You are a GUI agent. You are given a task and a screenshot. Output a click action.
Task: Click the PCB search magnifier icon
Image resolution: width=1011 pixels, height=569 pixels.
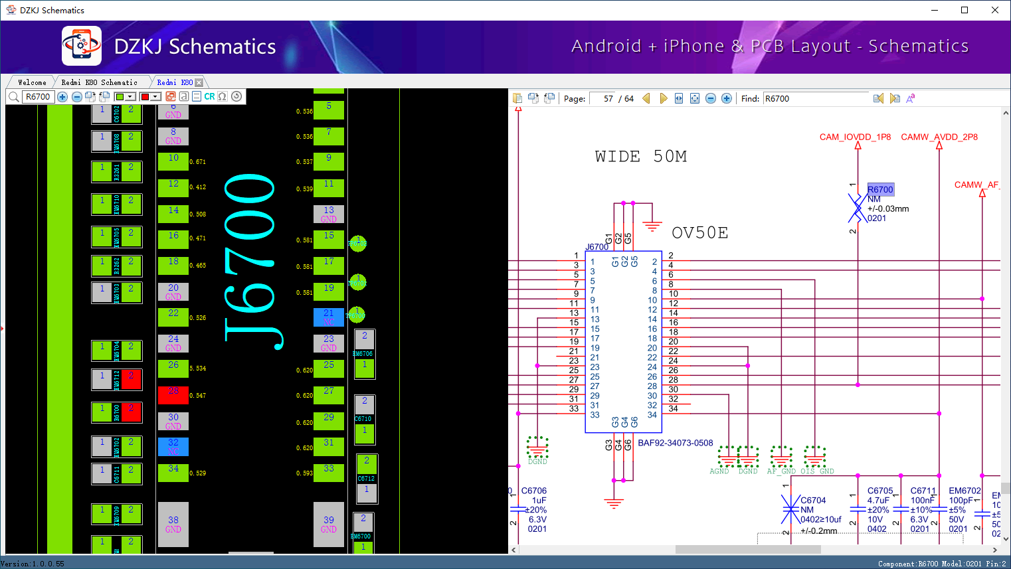(x=13, y=97)
